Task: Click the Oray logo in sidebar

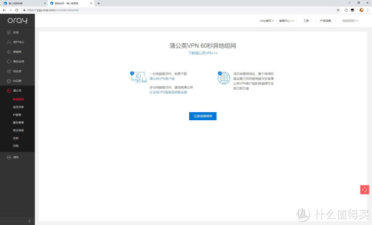Action: pyautogui.click(x=17, y=20)
